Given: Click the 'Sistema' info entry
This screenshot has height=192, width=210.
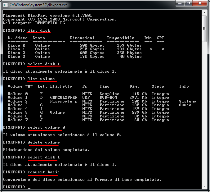Looking at the screenshot, I should 188,101.
